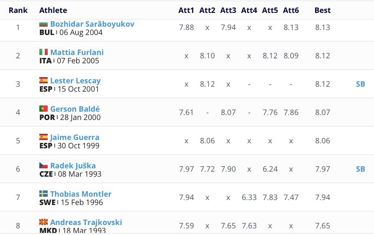Image resolution: width=374 pixels, height=235 pixels.
Task: Open Radek Juška's profile link
Action: (x=73, y=166)
